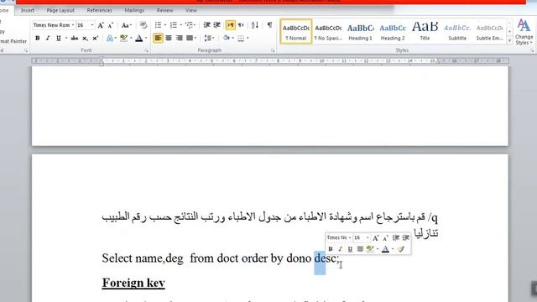This screenshot has width=537, height=302.
Task: Apply the Heading 2 style
Action: tap(393, 32)
